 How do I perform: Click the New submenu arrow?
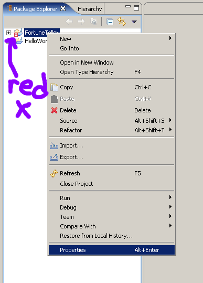(x=170, y=38)
